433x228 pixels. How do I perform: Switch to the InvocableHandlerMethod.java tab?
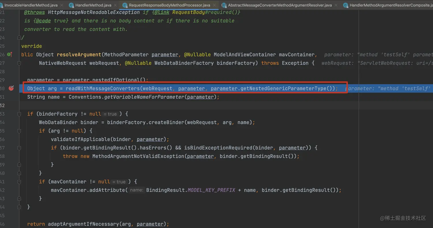click(x=31, y=5)
